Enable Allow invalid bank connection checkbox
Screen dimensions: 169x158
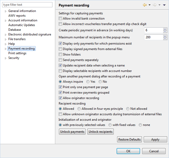tap(60, 19)
